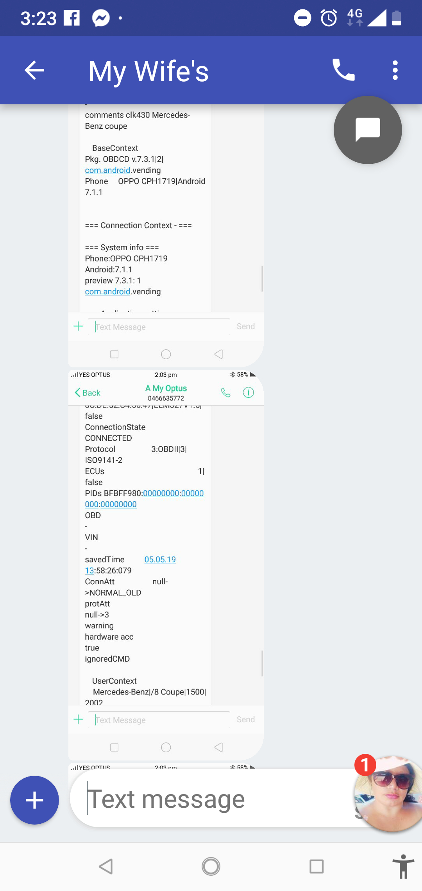Image resolution: width=422 pixels, height=891 pixels.
Task: Tap the floating chat bubble button
Action: click(368, 130)
